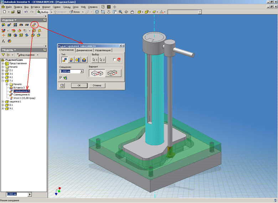The image size is (278, 203).
Task: Switch to the Управляющие tab
Action: [103, 50]
